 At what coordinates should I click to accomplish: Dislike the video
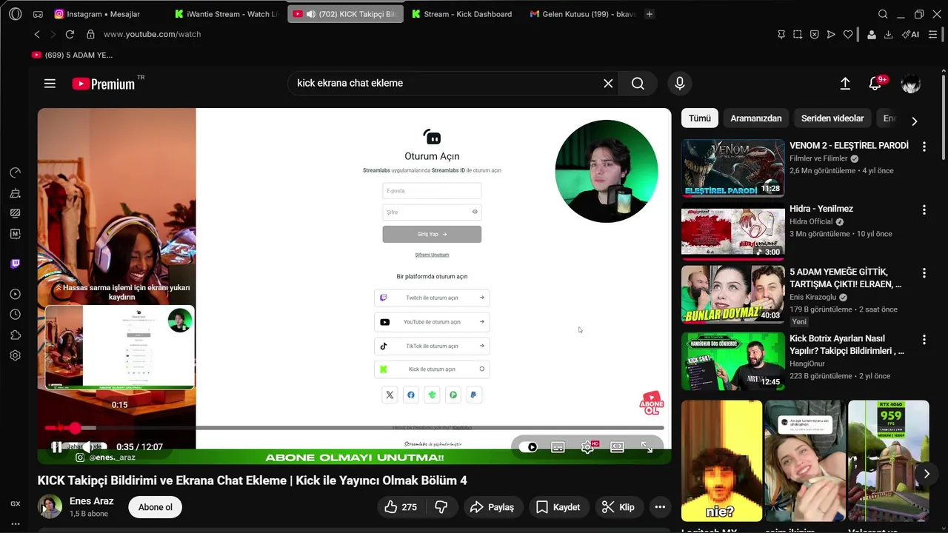pyautogui.click(x=441, y=507)
